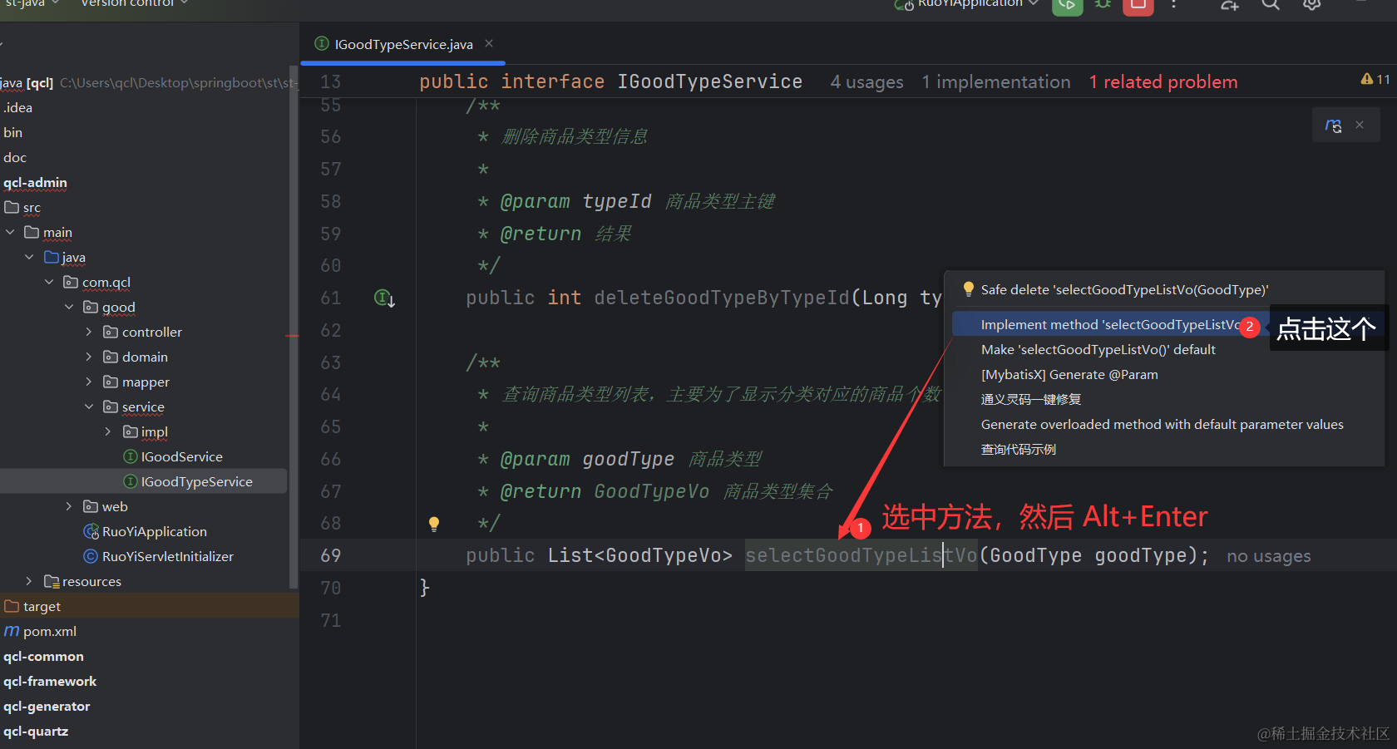This screenshot has height=749, width=1397.
Task: Click the '4 usages' hint
Action: coord(866,82)
